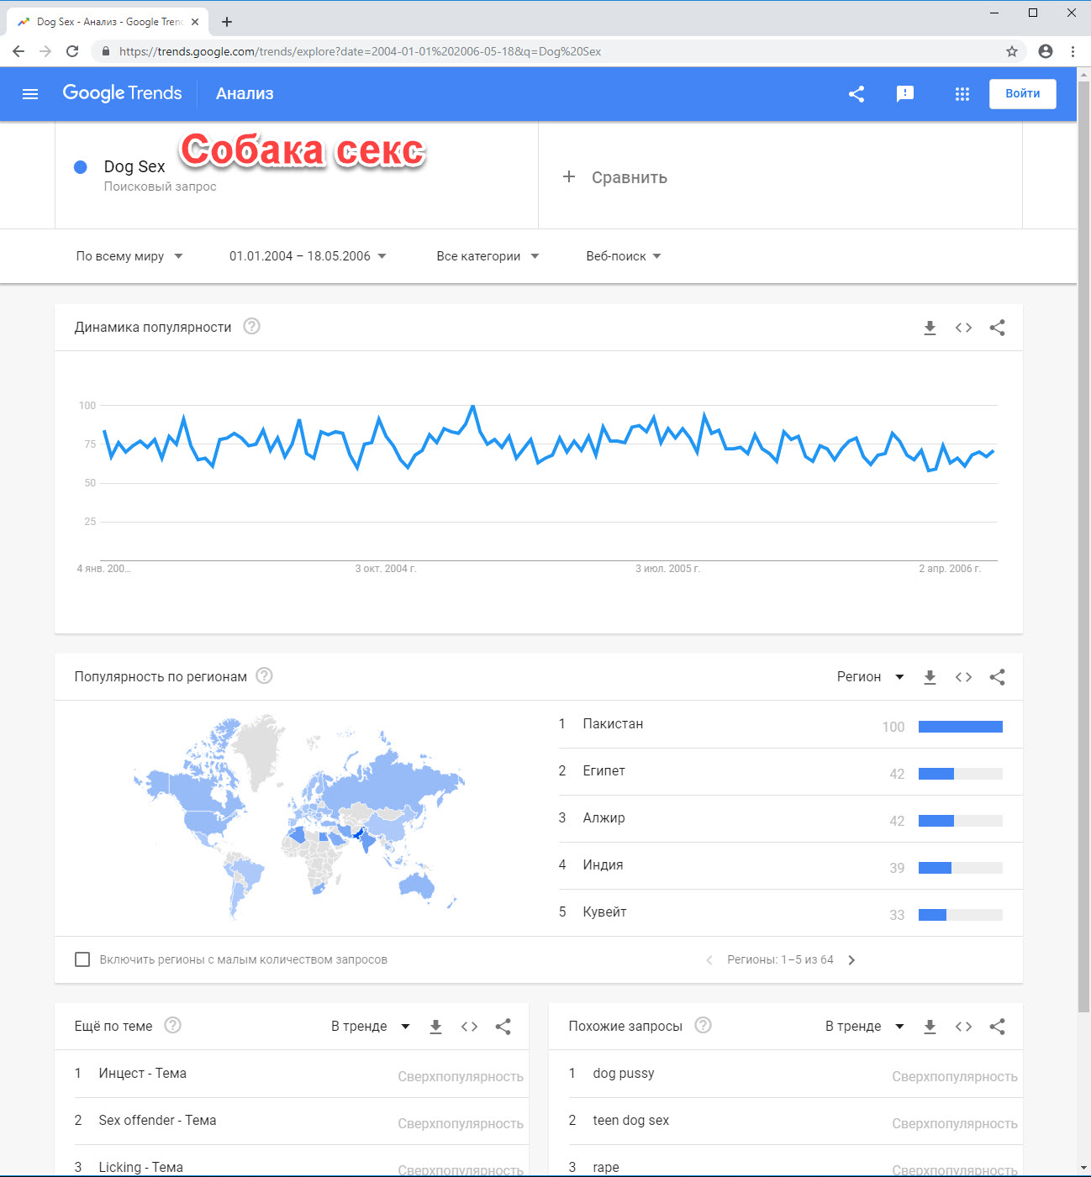Share the Похожие запросы card
1091x1177 pixels.
[997, 1027]
